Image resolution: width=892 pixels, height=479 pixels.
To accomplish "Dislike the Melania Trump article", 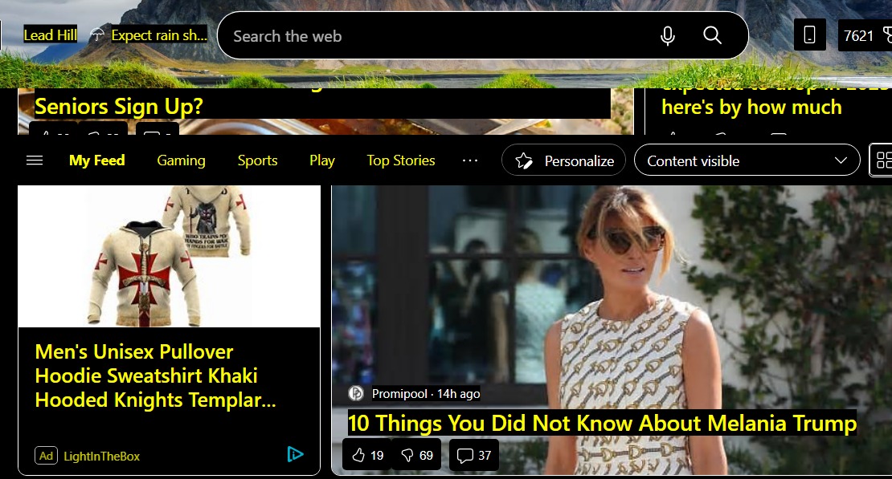I will point(416,455).
